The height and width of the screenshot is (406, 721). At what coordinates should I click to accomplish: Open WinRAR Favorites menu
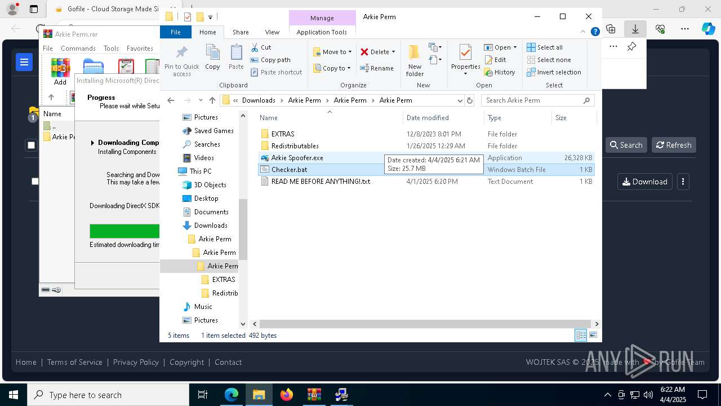click(140, 48)
